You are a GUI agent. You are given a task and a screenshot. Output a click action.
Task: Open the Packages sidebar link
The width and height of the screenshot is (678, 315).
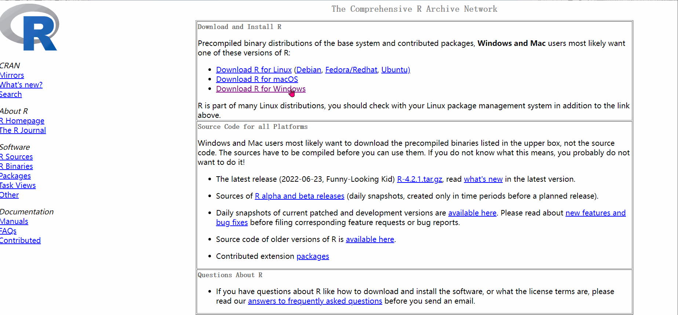pyautogui.click(x=15, y=176)
